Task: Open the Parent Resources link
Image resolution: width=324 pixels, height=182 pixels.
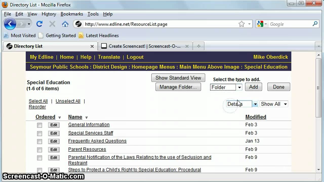Action: pyautogui.click(x=87, y=149)
